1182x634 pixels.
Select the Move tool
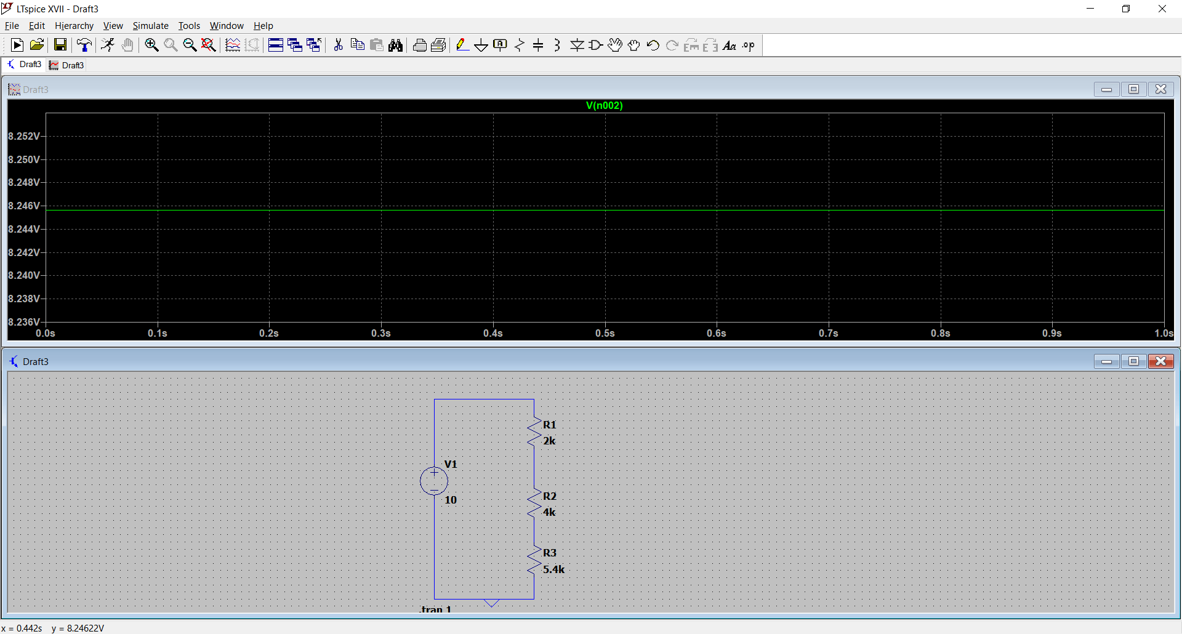[x=615, y=44]
